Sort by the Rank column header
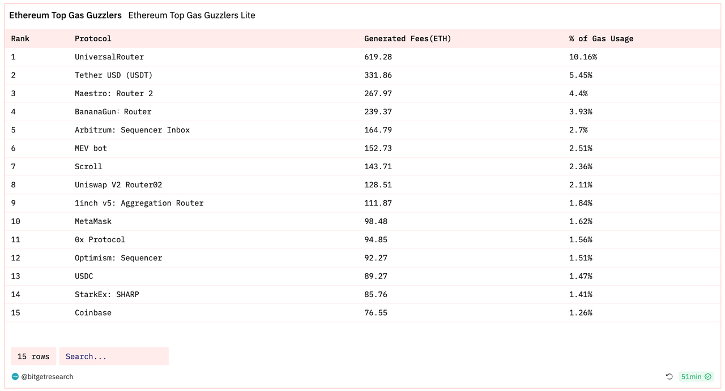 click(x=20, y=38)
